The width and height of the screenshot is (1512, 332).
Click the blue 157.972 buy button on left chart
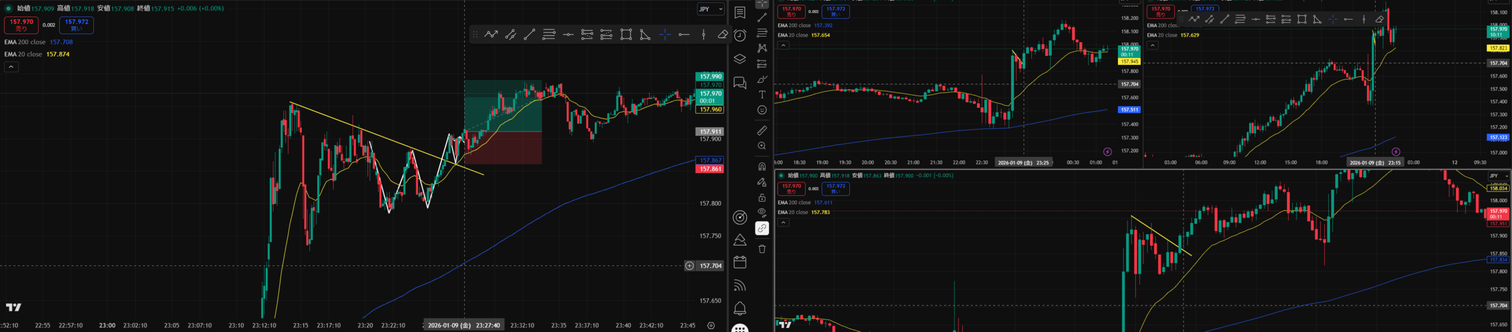(x=77, y=25)
